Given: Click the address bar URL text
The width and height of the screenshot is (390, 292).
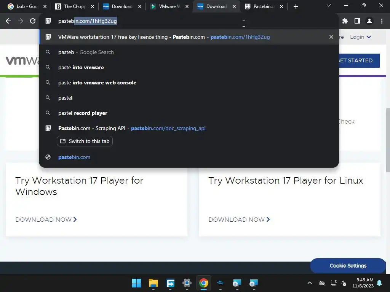Looking at the screenshot, I should pos(87,21).
